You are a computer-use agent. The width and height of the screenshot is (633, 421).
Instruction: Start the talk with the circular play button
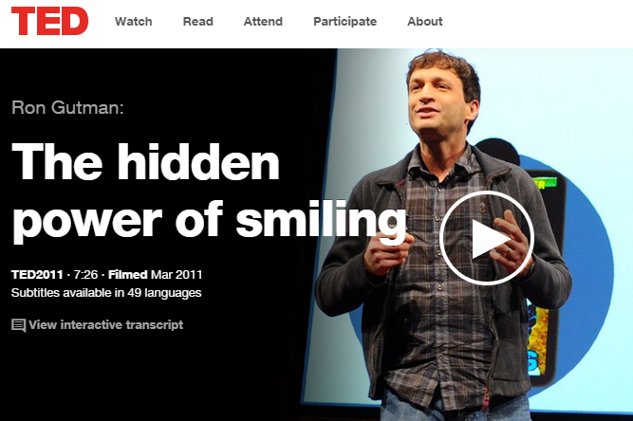pos(487,238)
